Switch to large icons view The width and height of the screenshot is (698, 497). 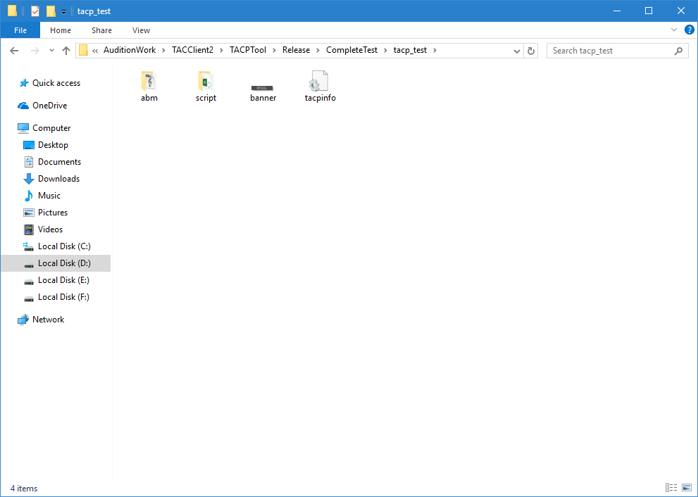(x=687, y=488)
